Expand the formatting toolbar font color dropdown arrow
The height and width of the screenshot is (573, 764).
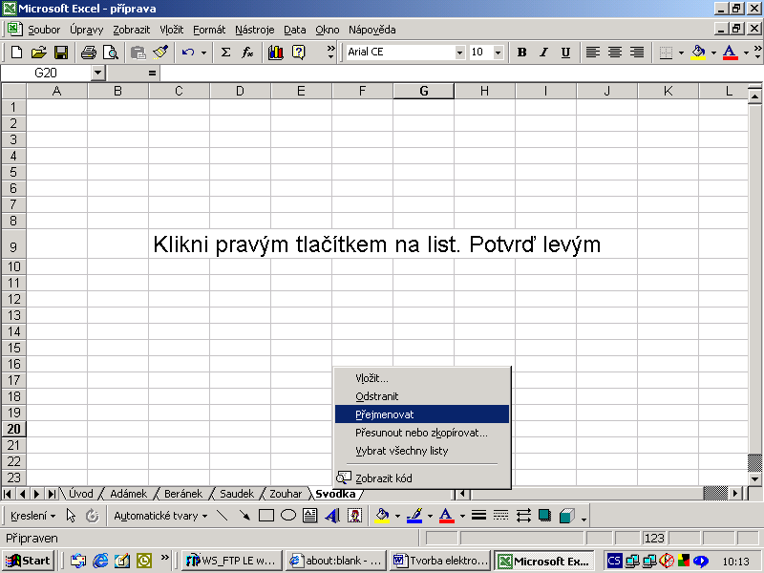pos(746,53)
